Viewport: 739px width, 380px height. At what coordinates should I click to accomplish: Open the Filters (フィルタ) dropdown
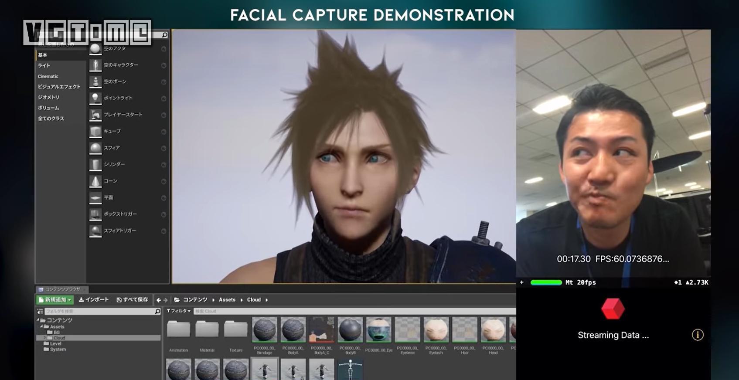(179, 311)
